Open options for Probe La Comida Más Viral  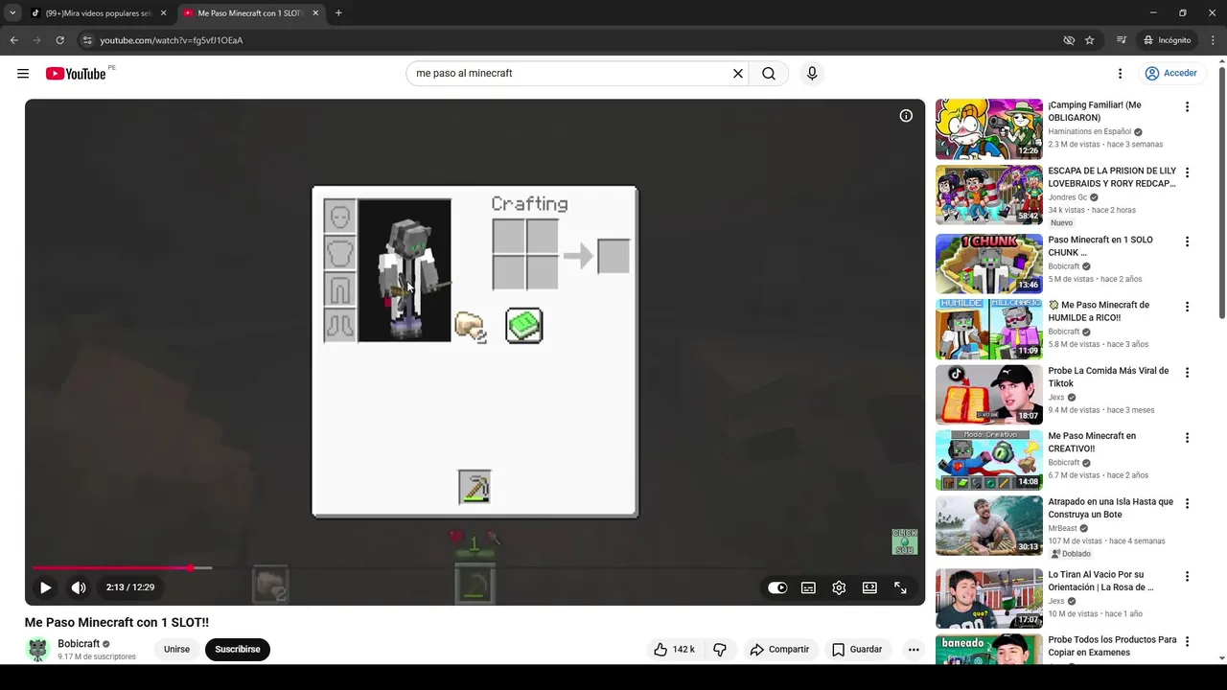tap(1187, 373)
